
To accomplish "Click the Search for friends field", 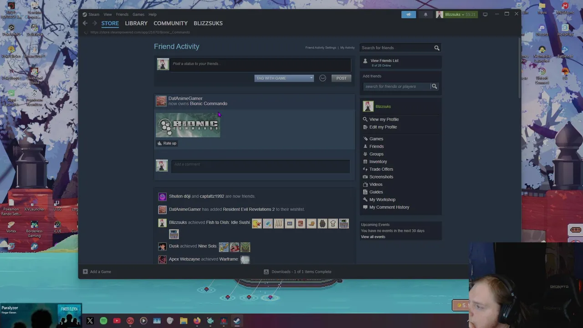I will click(396, 48).
